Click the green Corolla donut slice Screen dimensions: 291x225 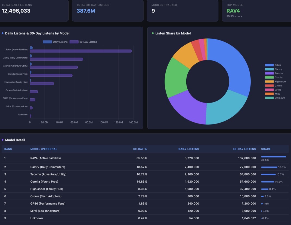click(176, 78)
